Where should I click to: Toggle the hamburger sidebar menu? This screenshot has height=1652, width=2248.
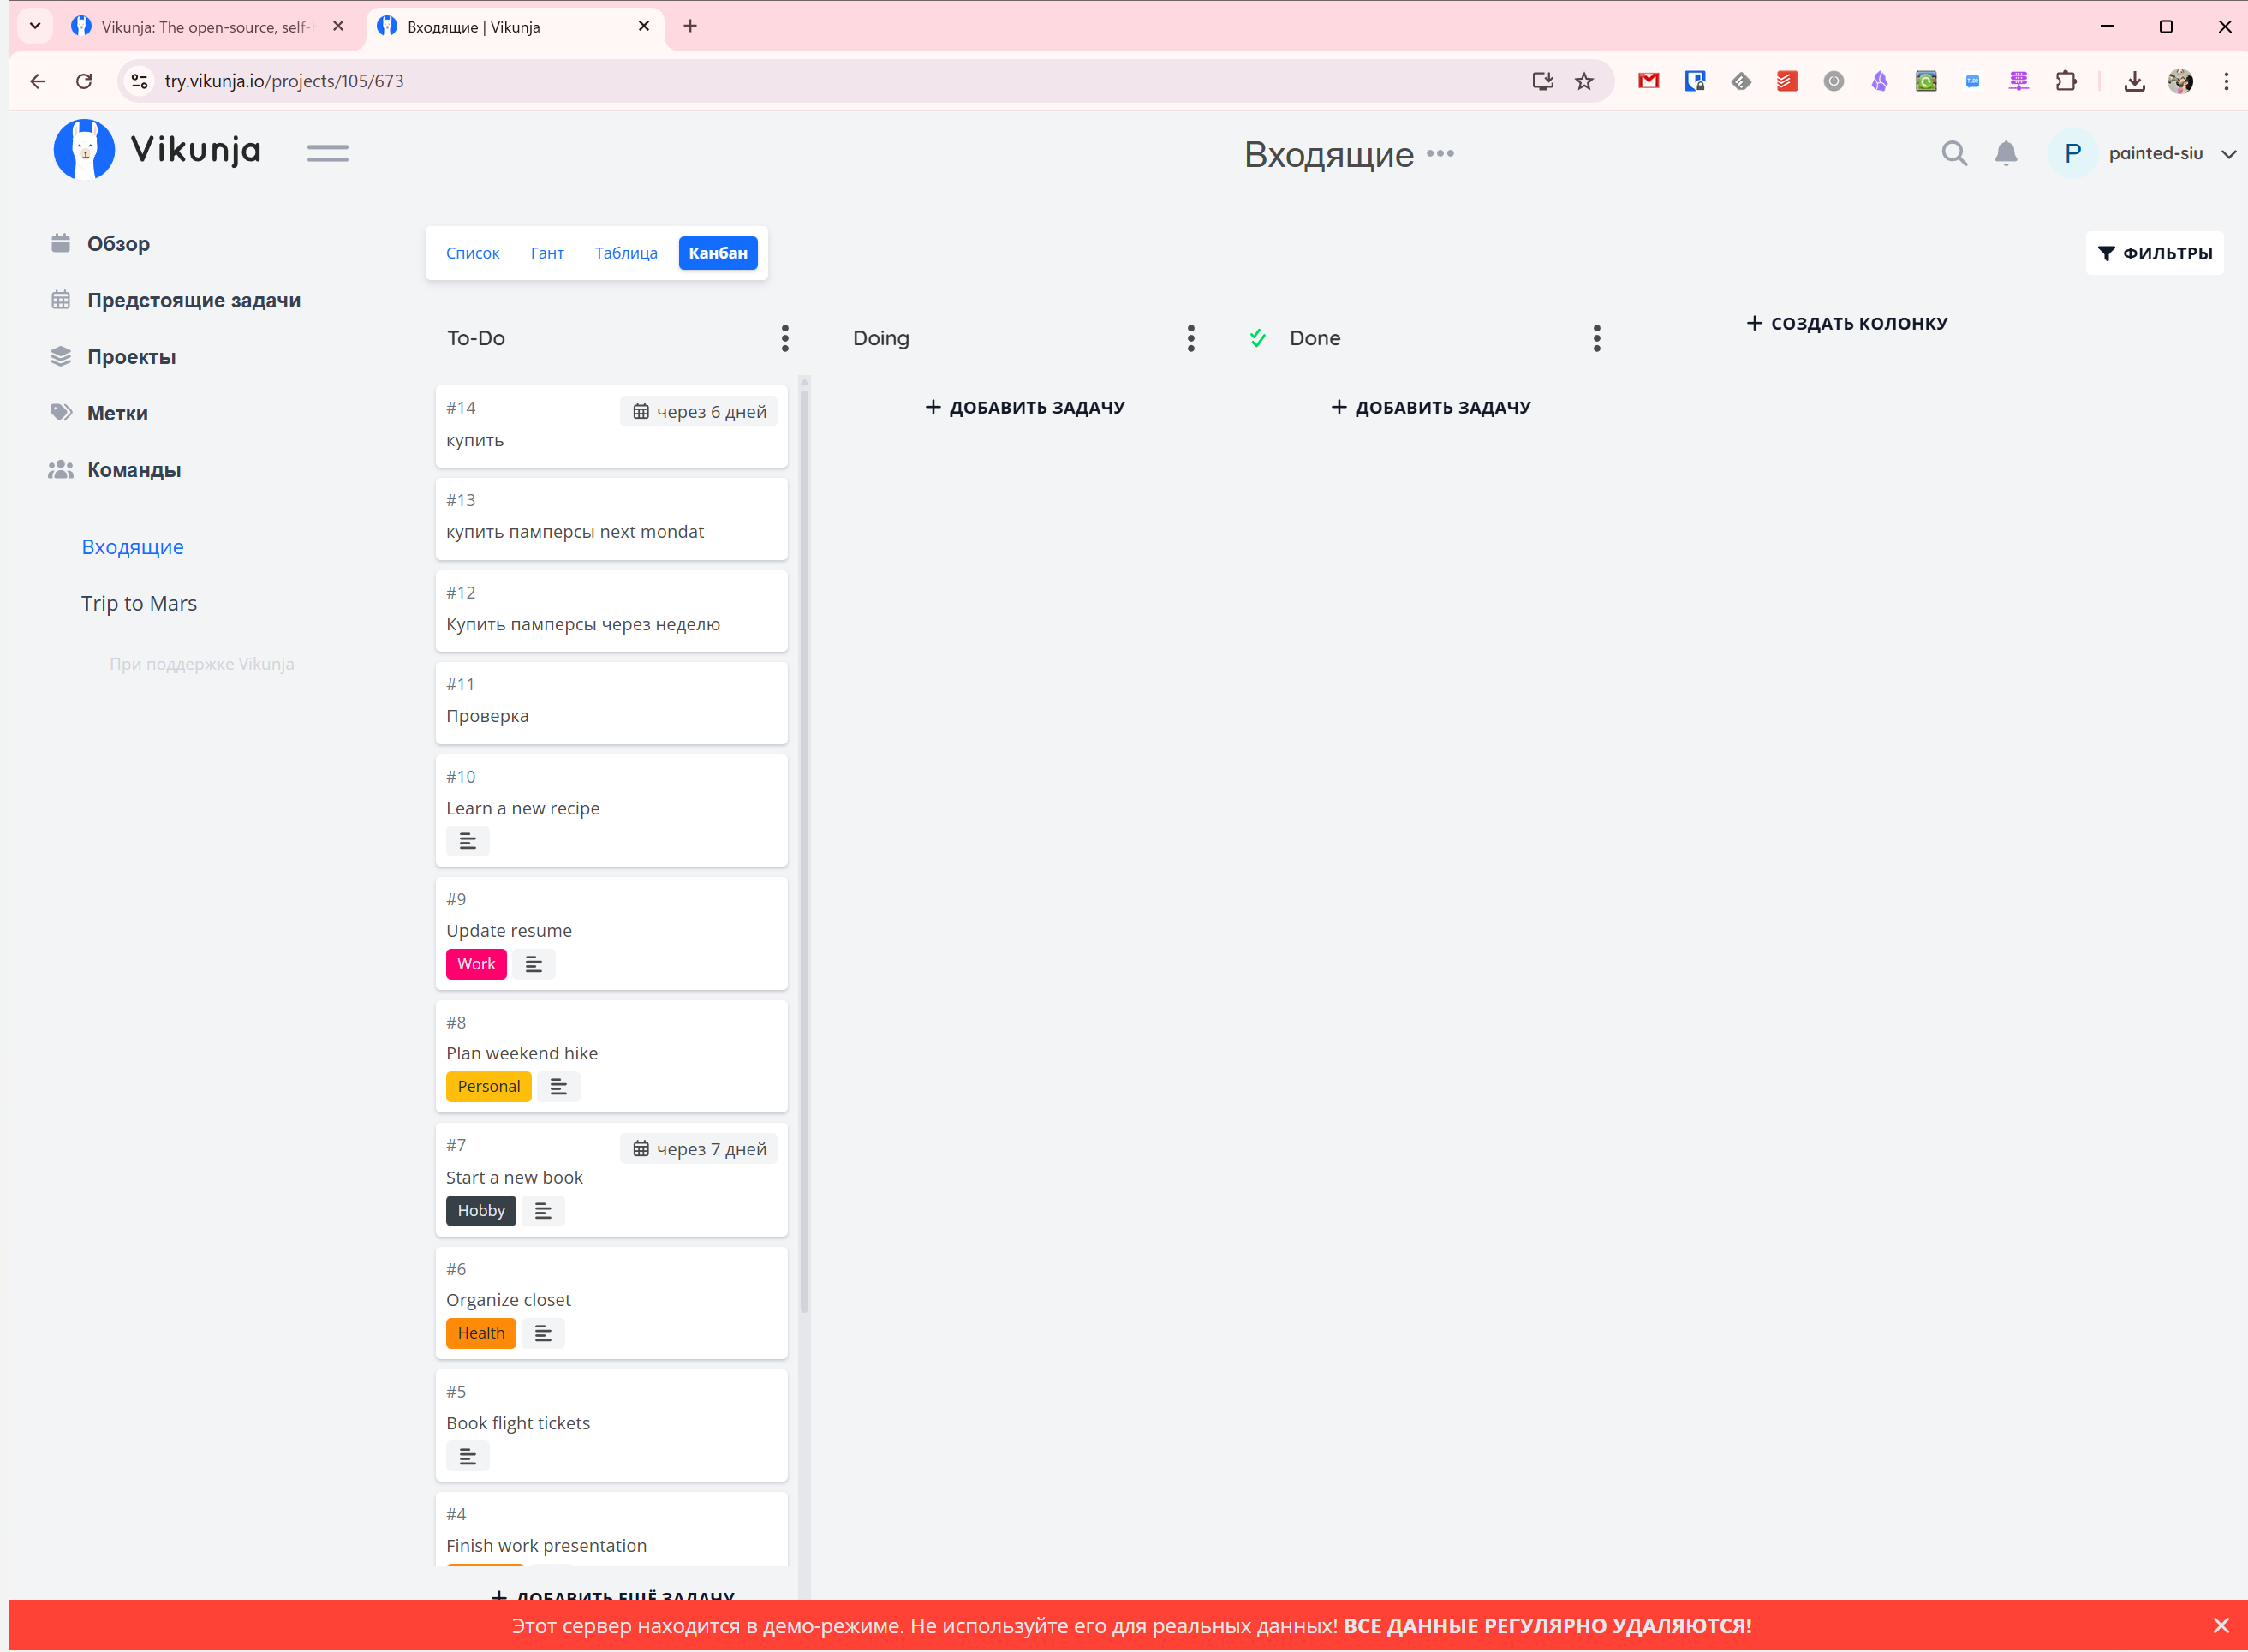pos(327,153)
